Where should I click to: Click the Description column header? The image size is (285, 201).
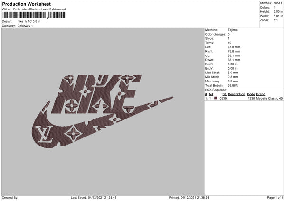coord(237,94)
